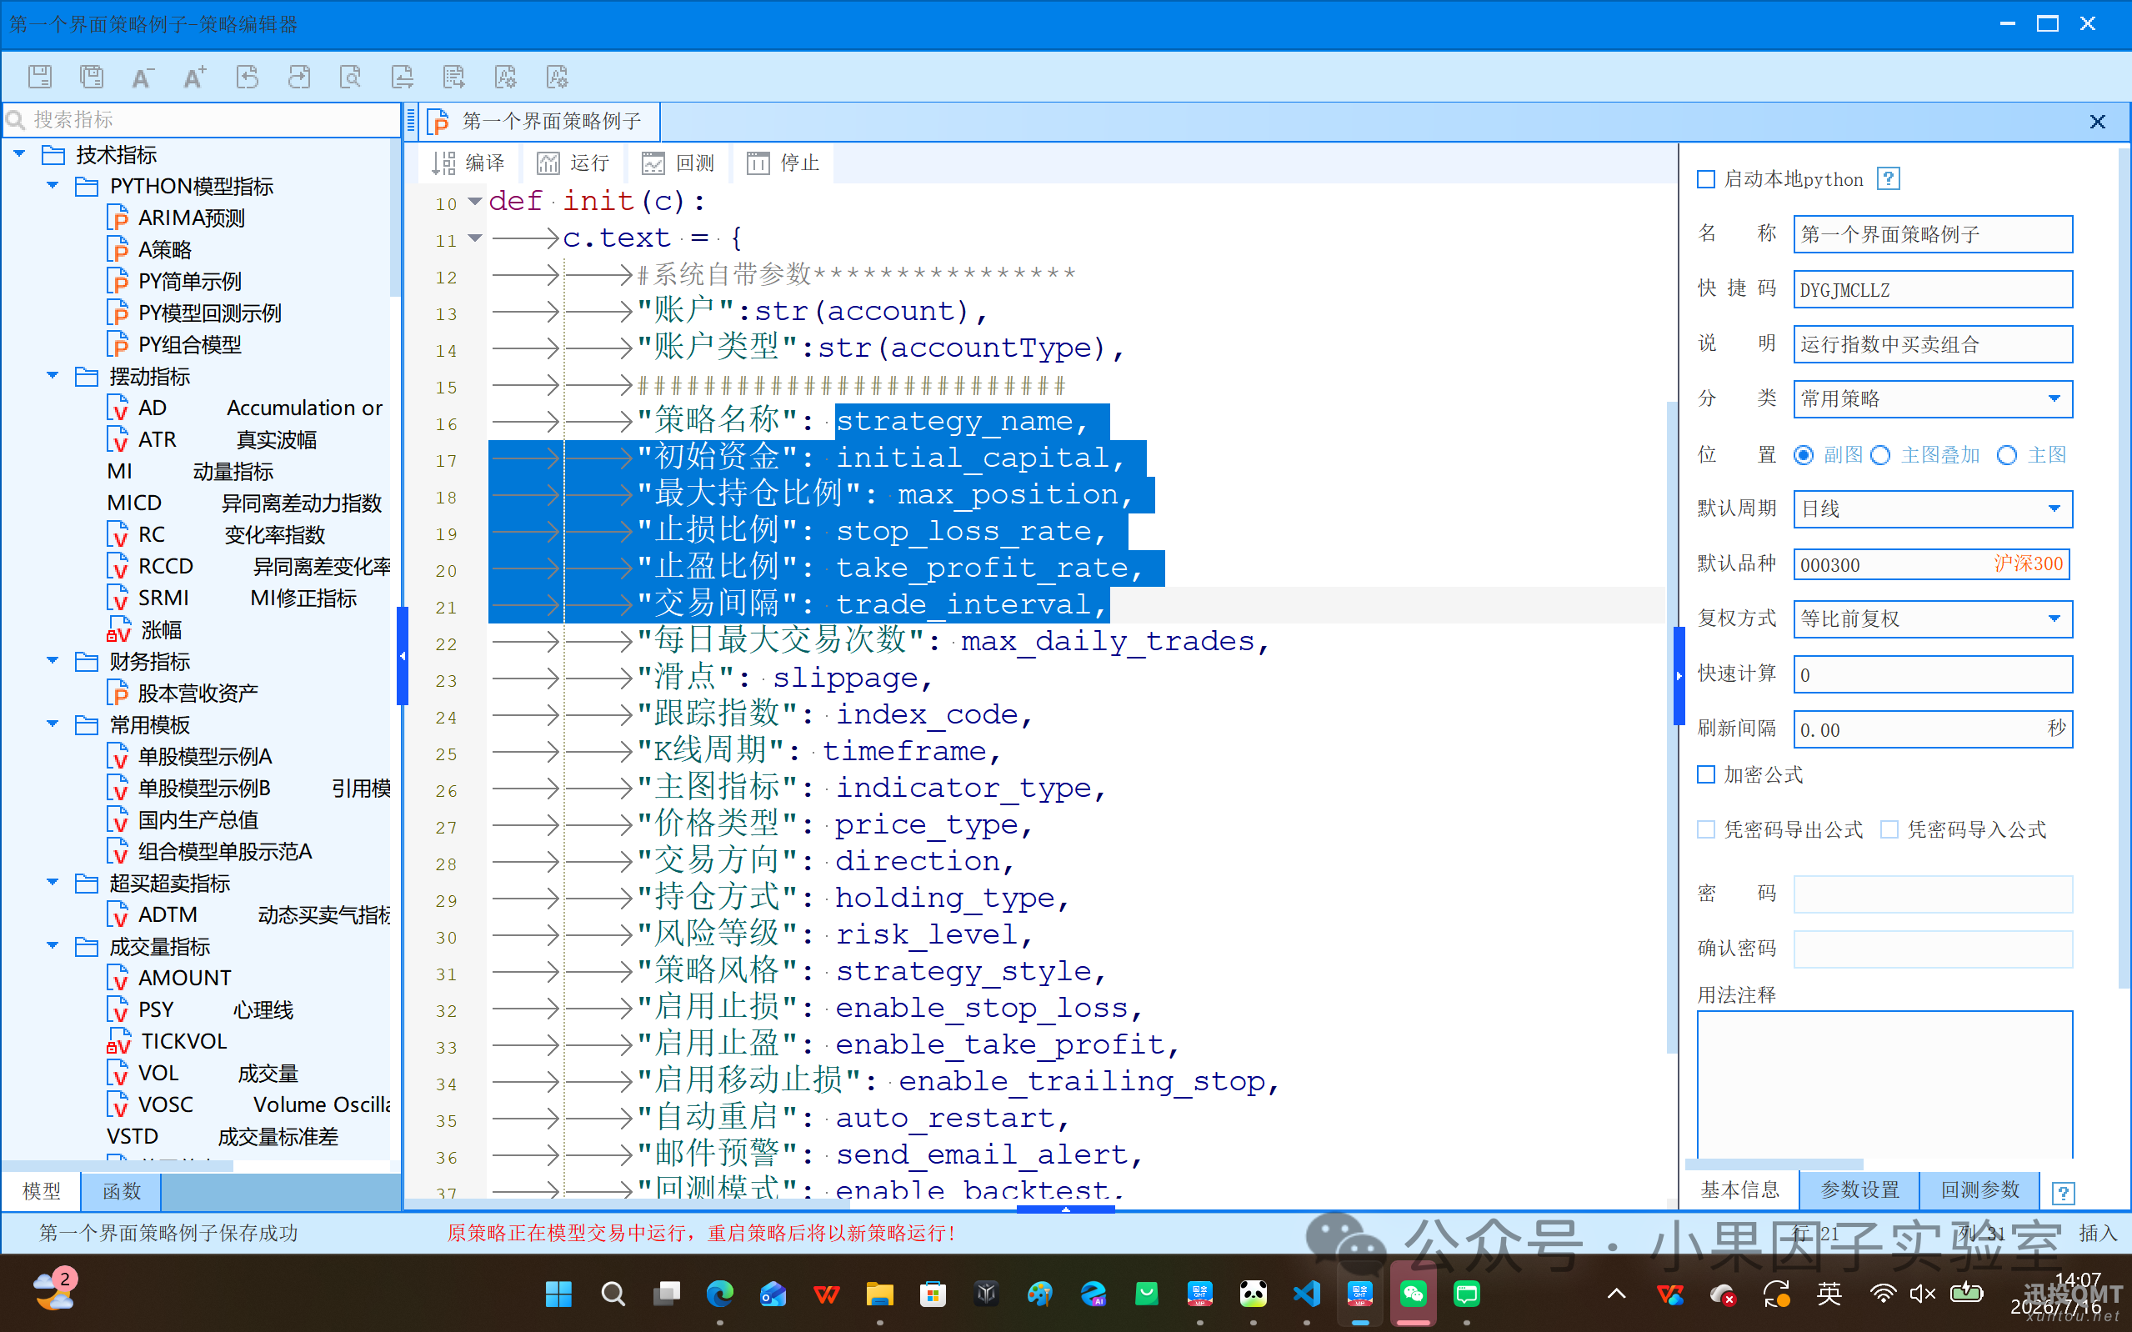
Task: Collapse the 常用模板 folder
Action: tap(52, 724)
